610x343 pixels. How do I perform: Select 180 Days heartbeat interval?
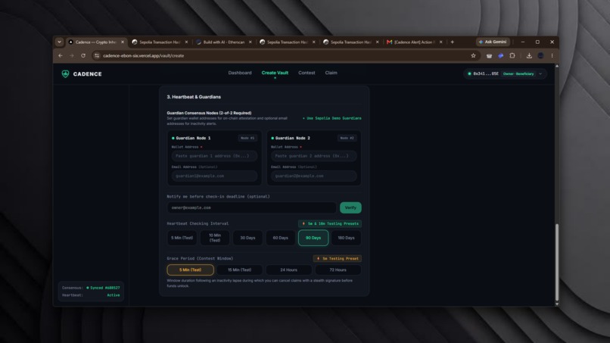pyautogui.click(x=346, y=238)
